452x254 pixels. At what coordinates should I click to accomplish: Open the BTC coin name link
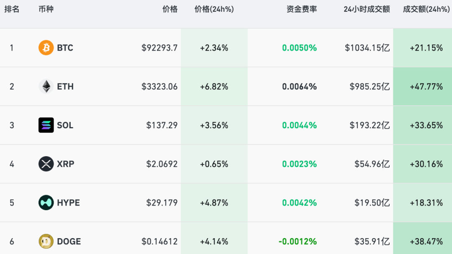(x=65, y=48)
